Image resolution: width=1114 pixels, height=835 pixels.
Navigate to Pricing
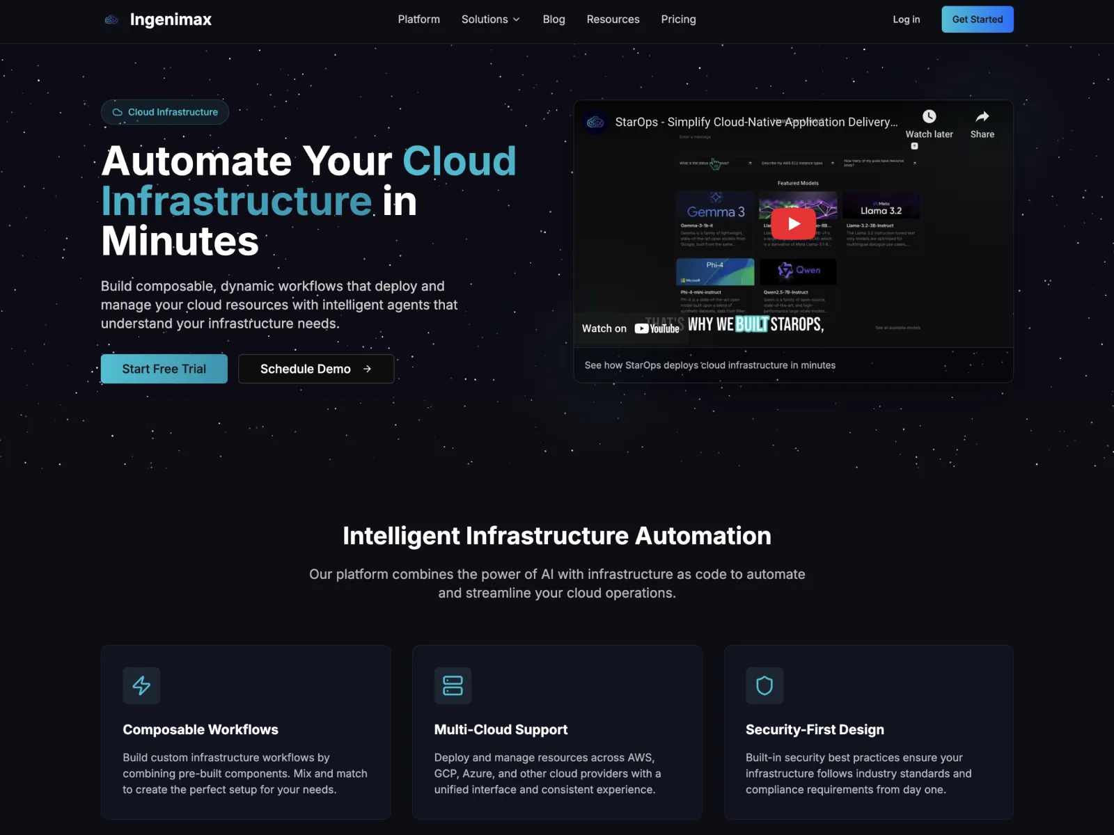pos(678,19)
